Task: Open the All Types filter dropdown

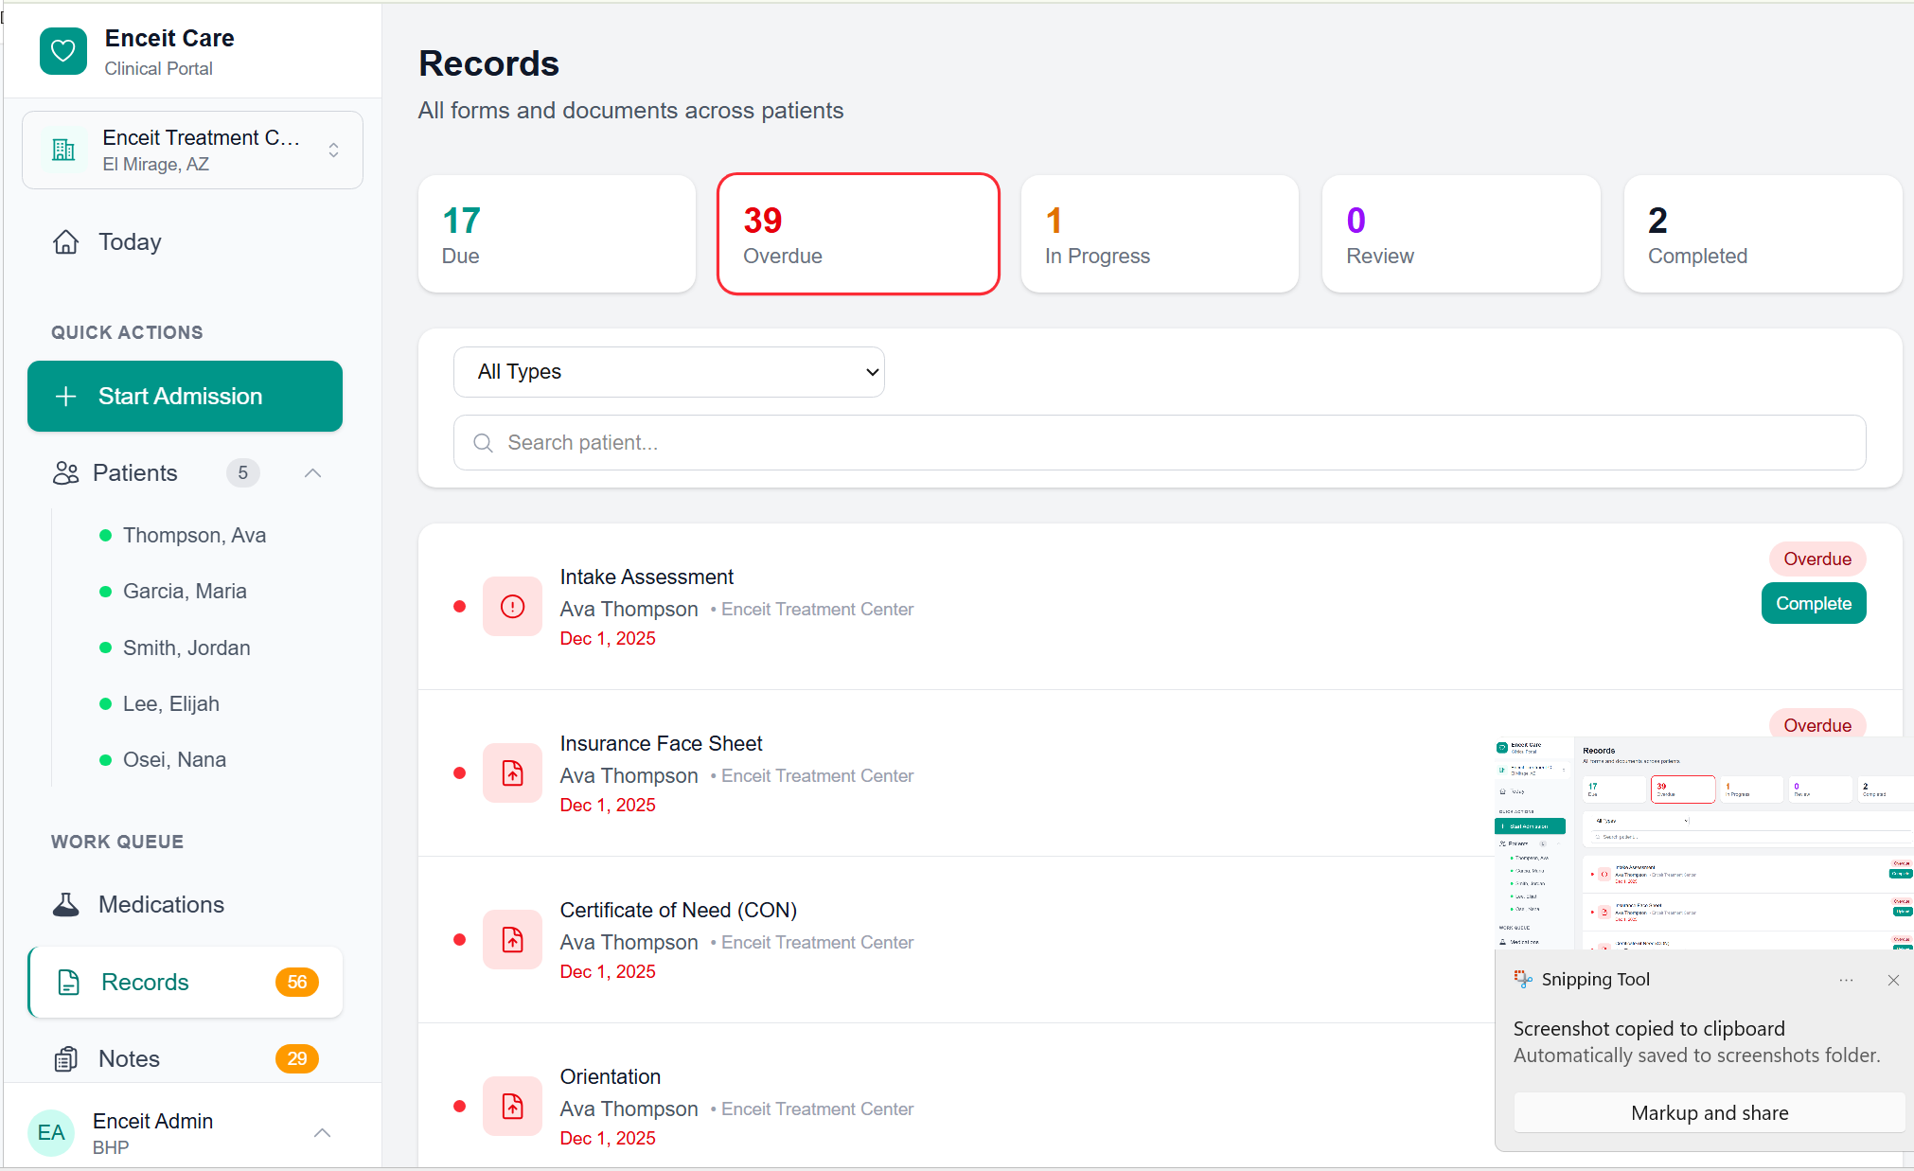Action: tap(669, 372)
